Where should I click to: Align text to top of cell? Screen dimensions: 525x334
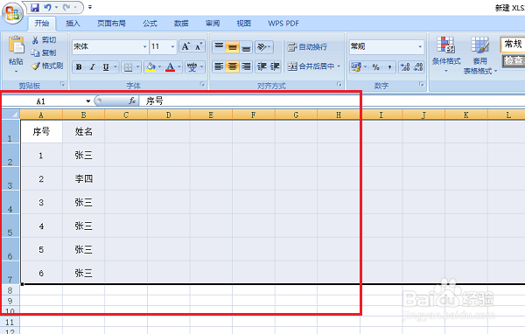click(219, 46)
